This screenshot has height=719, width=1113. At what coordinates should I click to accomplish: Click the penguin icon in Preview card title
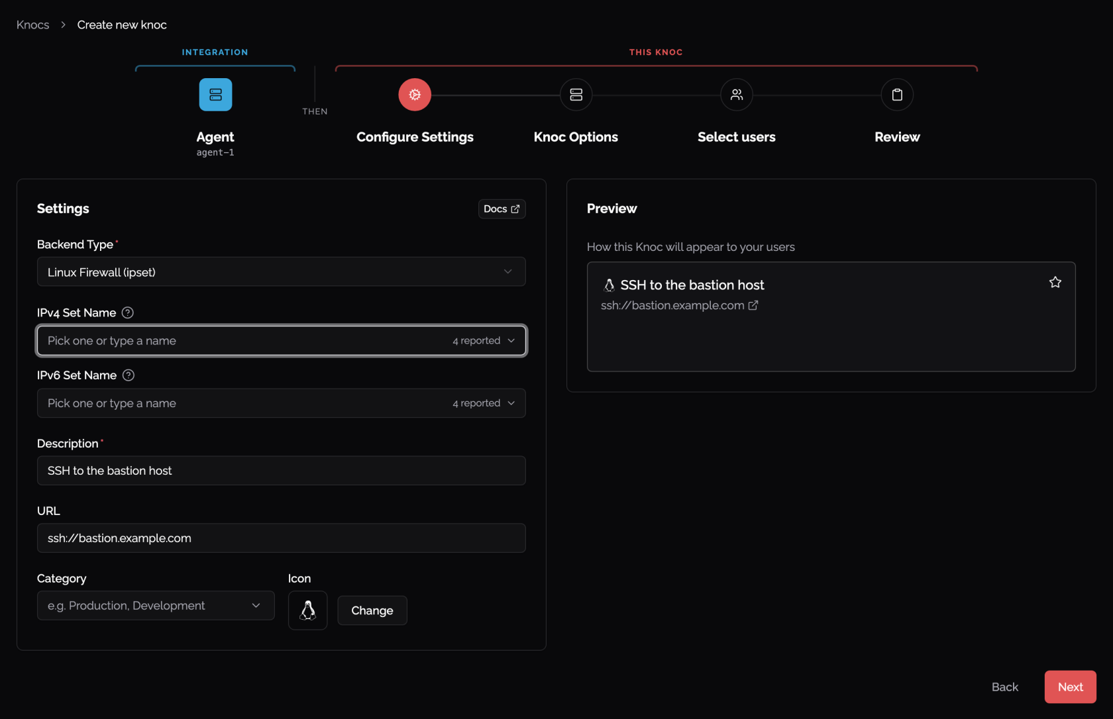[609, 285]
